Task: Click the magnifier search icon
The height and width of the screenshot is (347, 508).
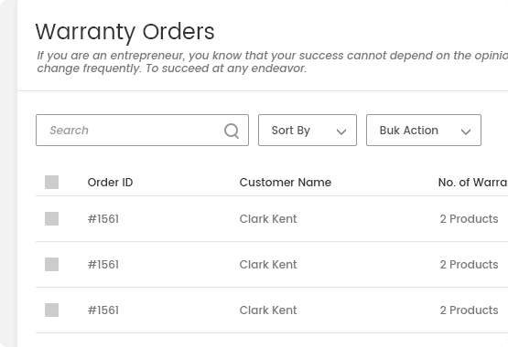Action: pyautogui.click(x=232, y=131)
